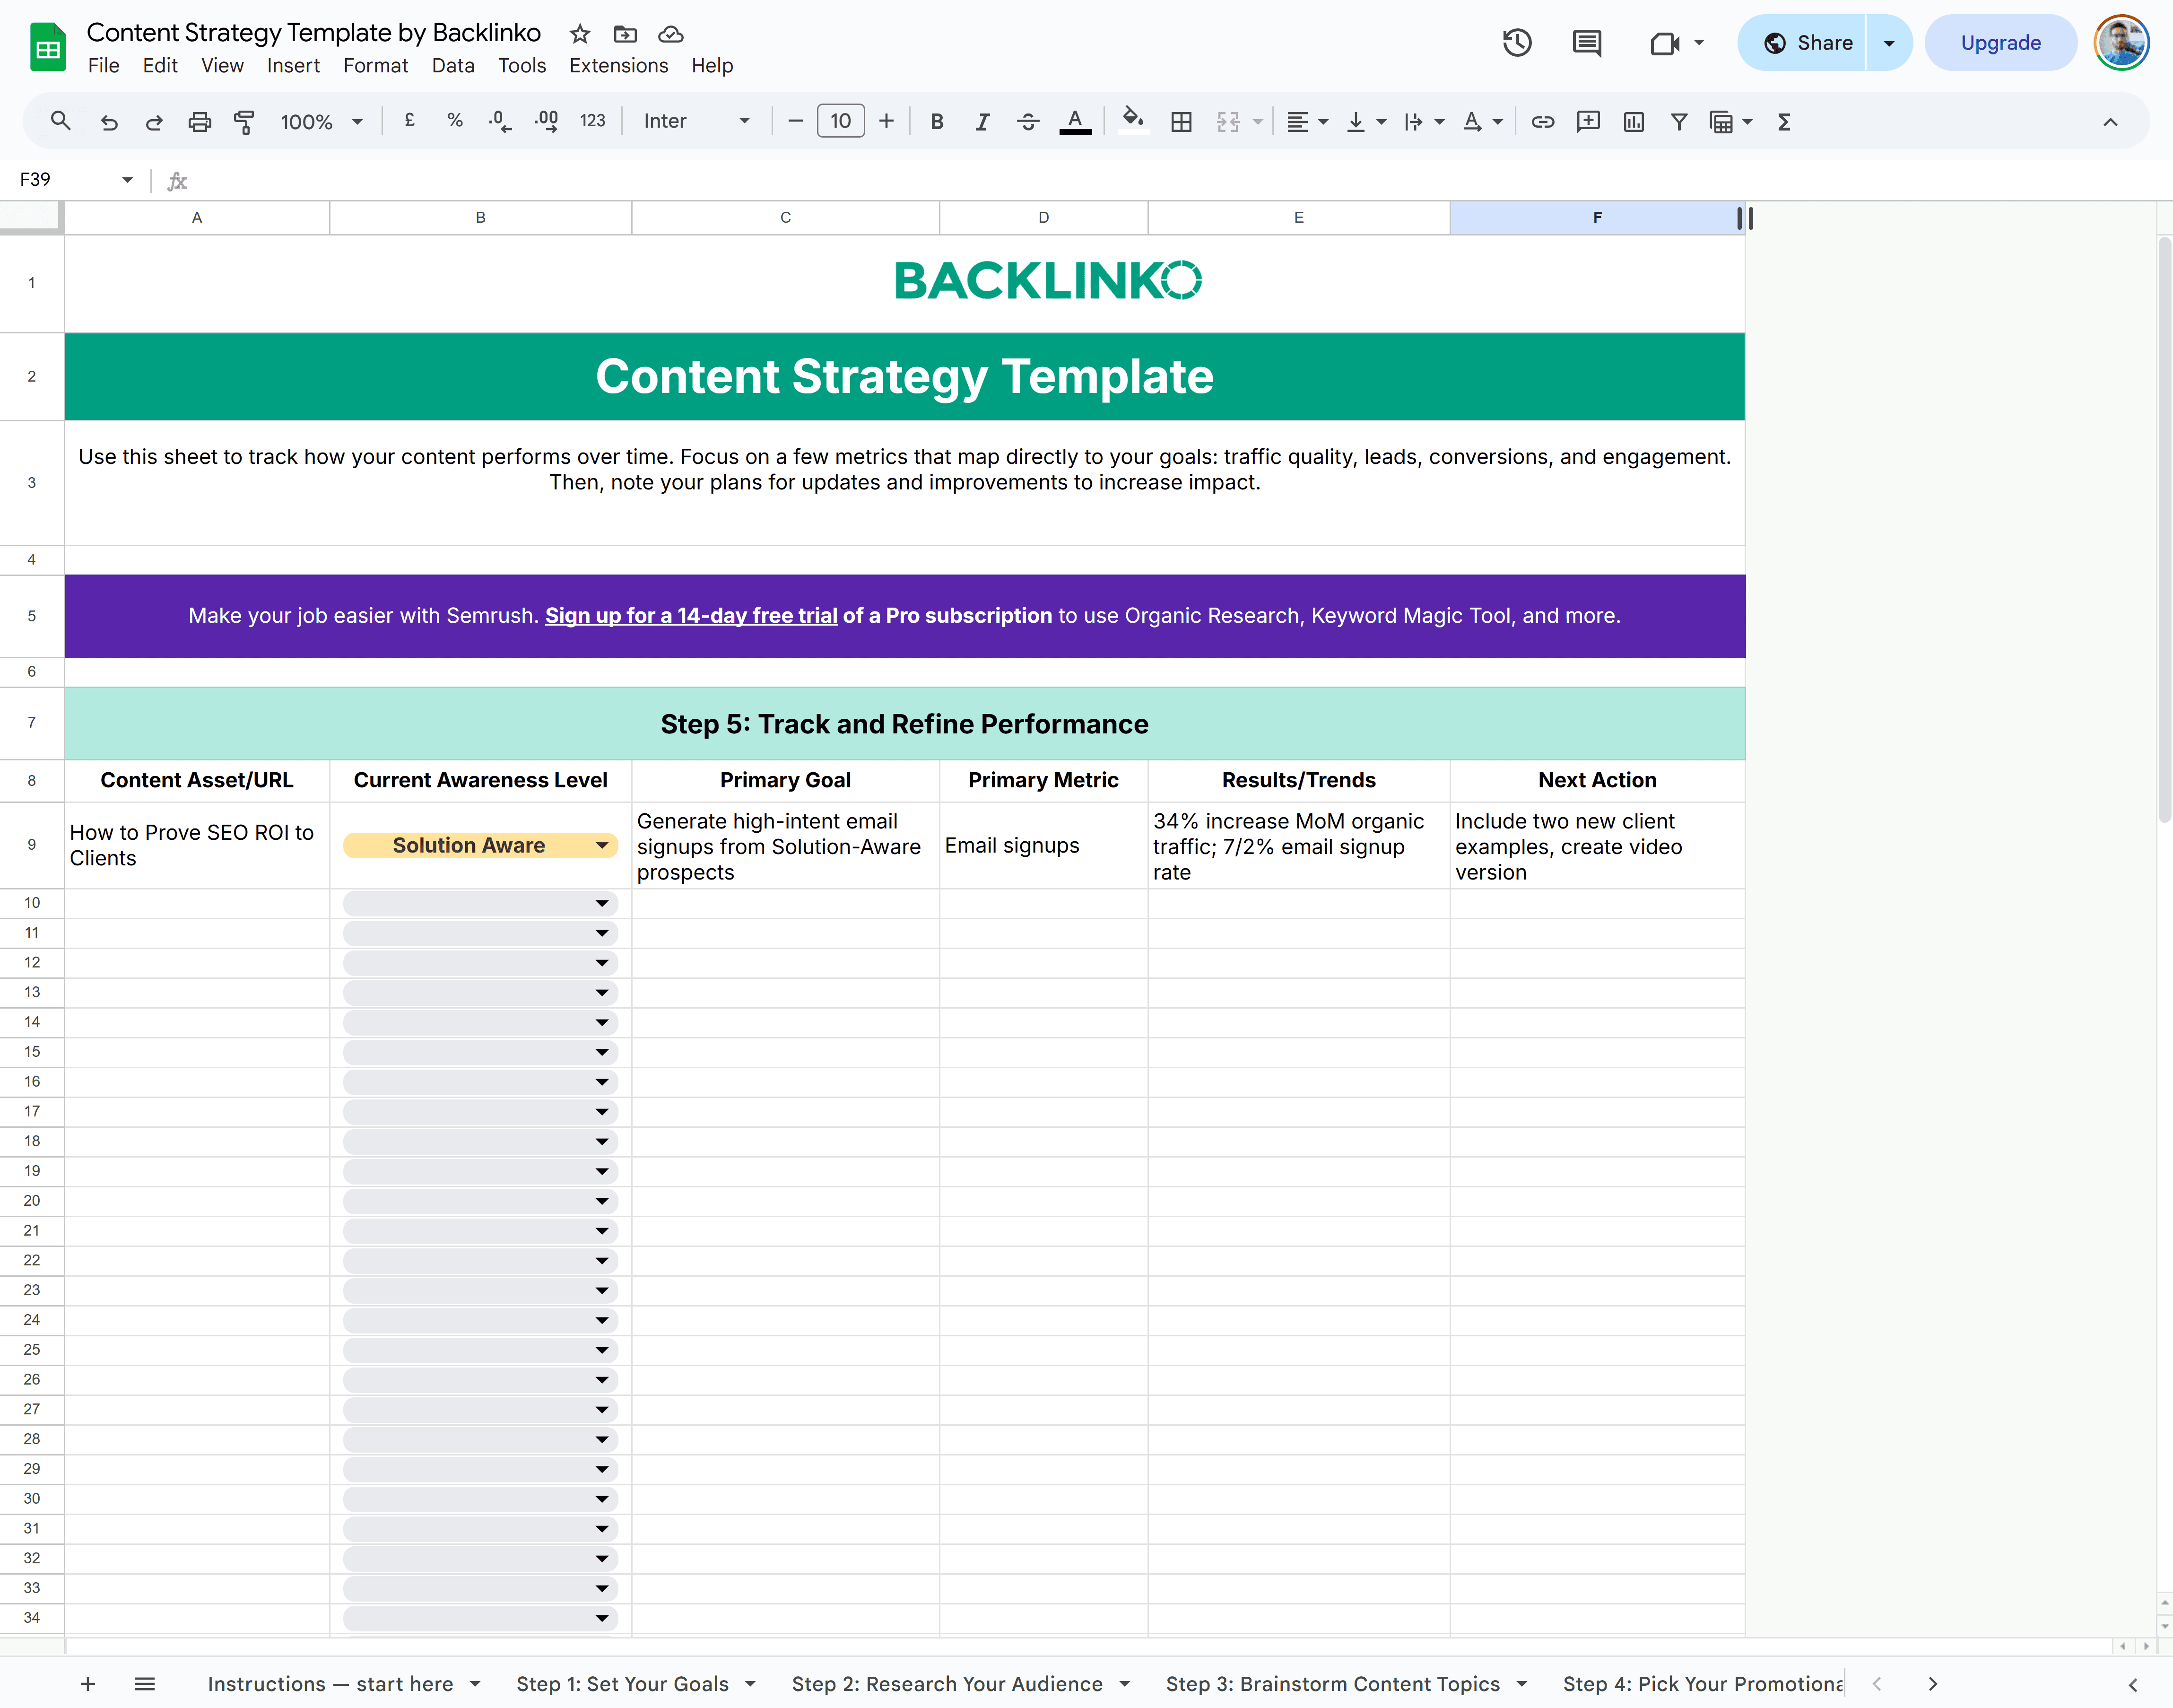Apply percent format to selection
The image size is (2173, 1708).
[x=455, y=121]
